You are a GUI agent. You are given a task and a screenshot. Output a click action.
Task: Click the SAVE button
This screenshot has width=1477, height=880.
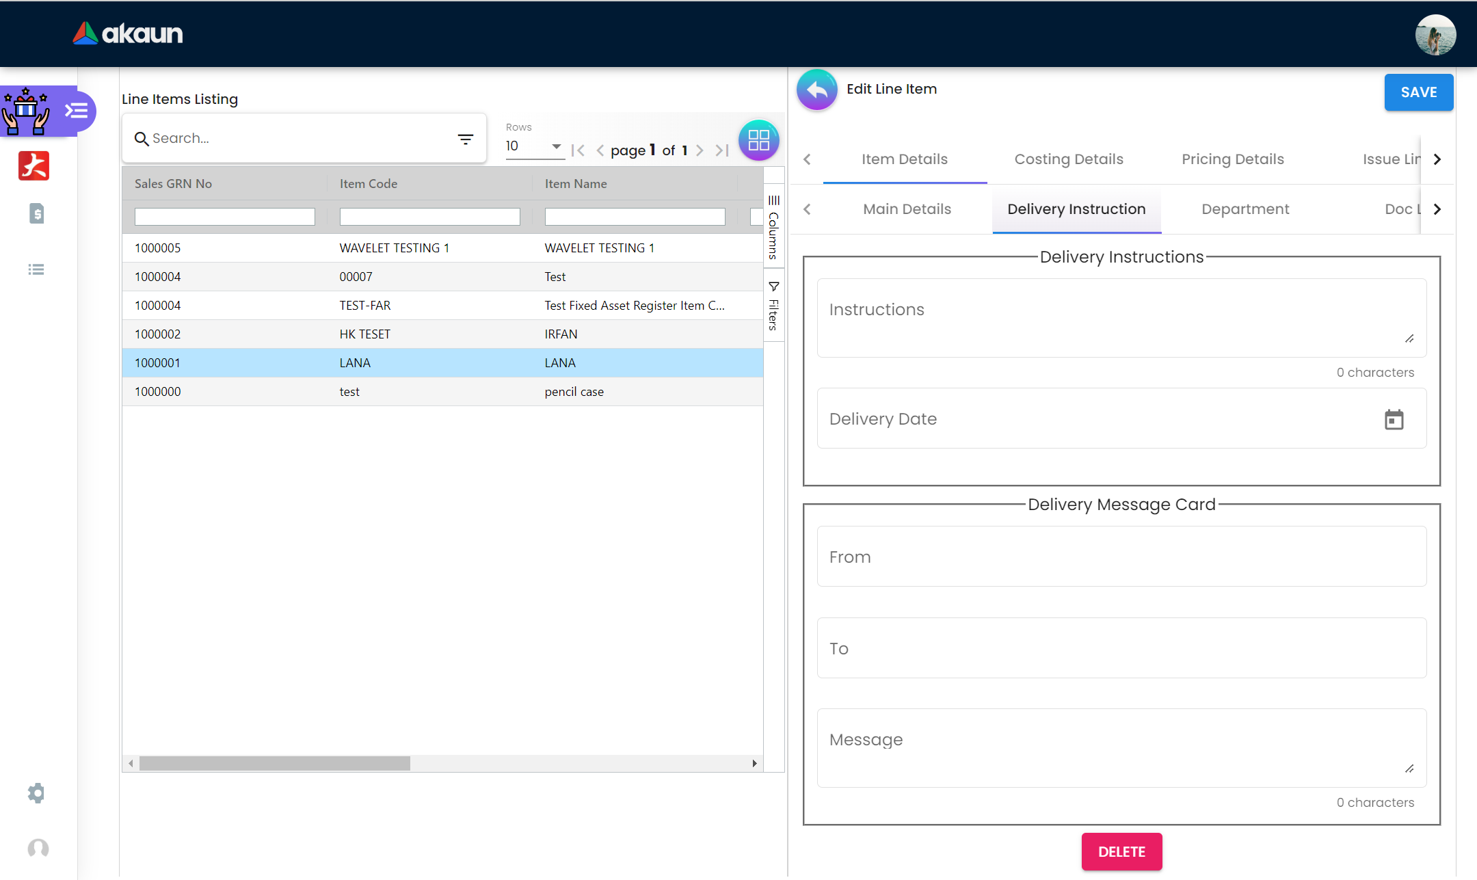pyautogui.click(x=1418, y=92)
